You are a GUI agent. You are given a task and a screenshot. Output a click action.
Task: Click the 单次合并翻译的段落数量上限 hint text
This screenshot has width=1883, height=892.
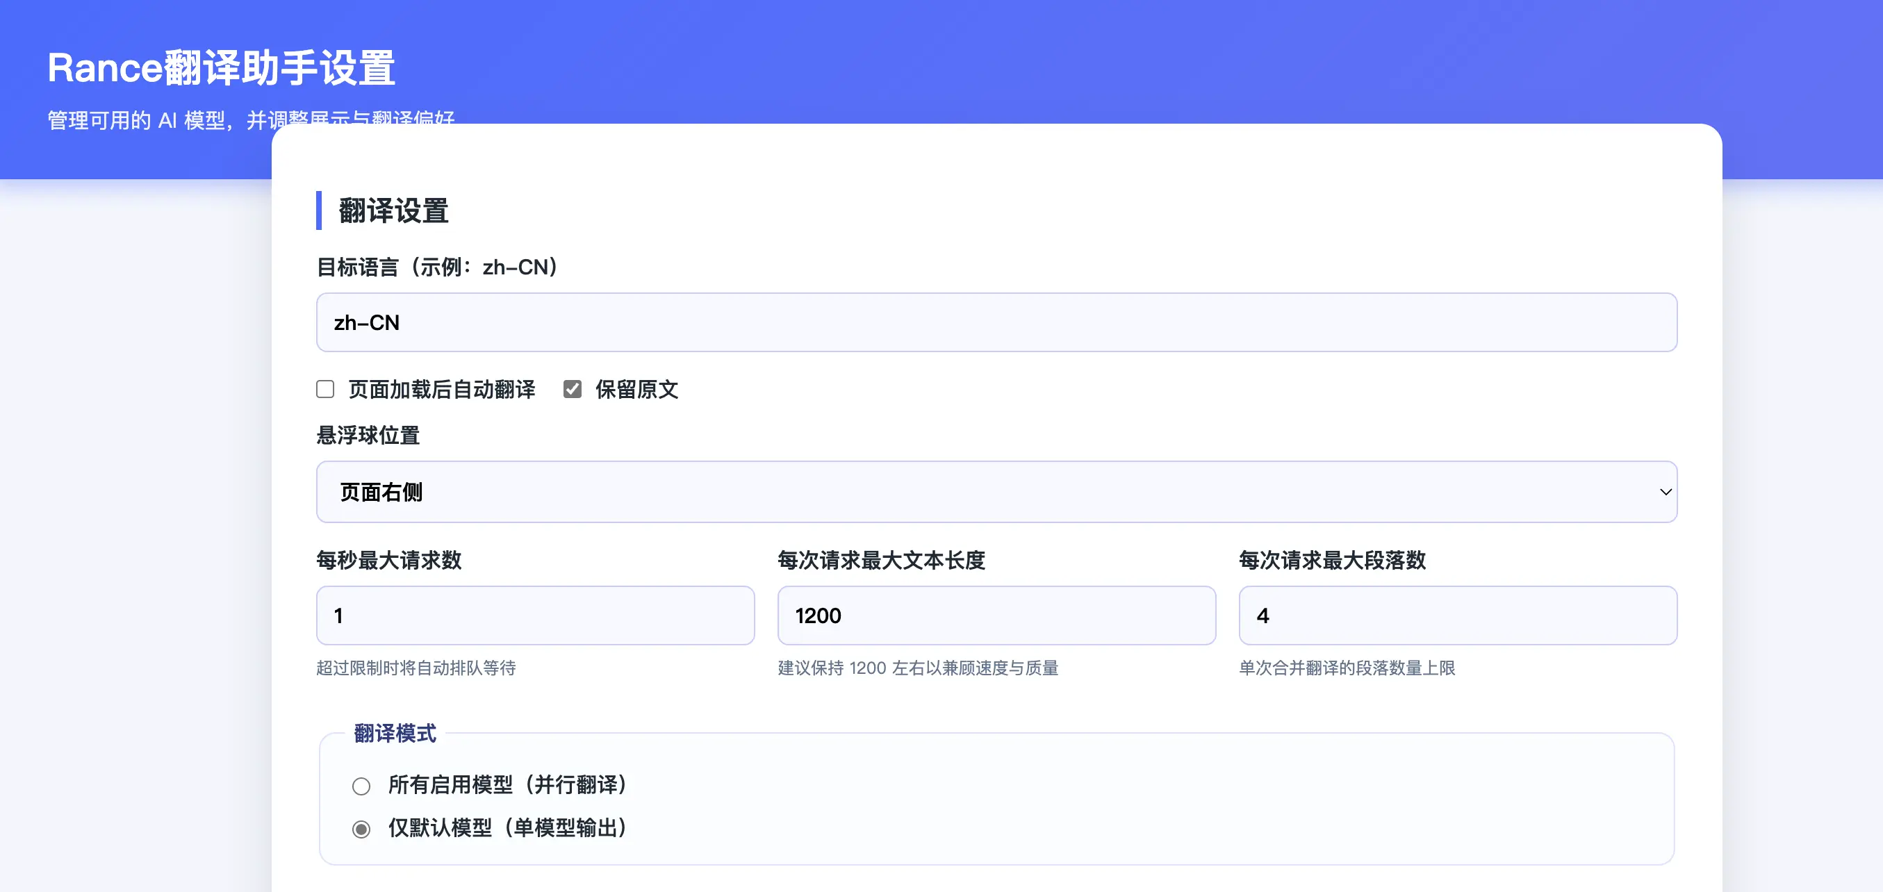1347,668
